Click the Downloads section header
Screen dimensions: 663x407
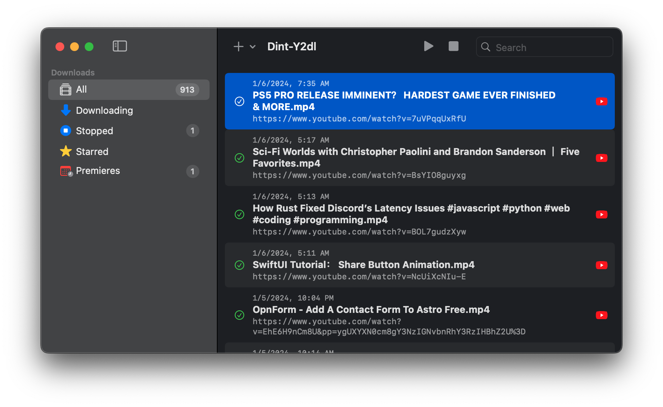click(x=73, y=73)
